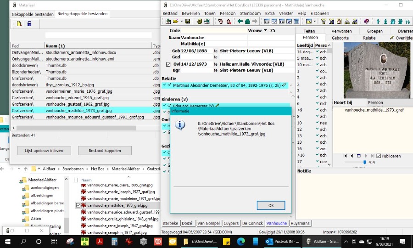Toggle the Publiceren checkbox
Image resolution: width=413 pixels, height=248 pixels.
pos(379,156)
